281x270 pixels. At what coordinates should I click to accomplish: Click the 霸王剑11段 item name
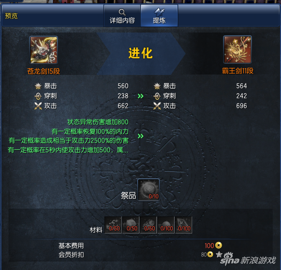[x=238, y=71]
